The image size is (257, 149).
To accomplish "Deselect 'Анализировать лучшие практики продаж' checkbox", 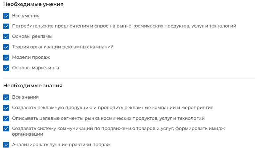I will [x=6, y=145].
